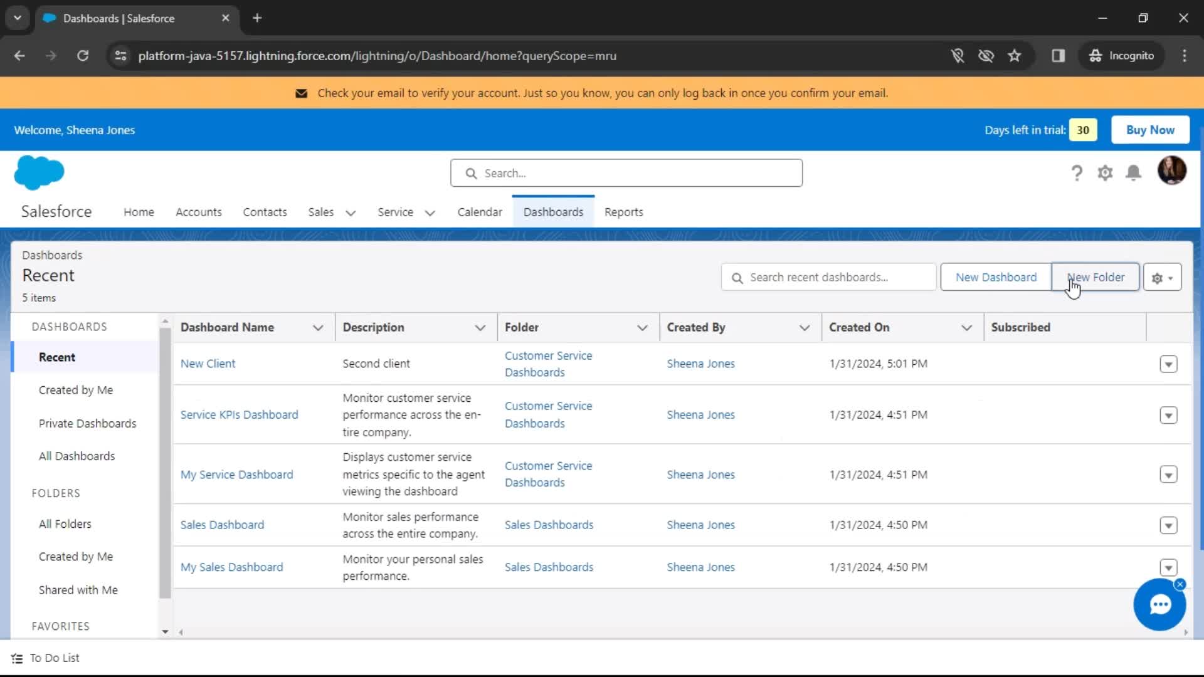
Task: Dismiss the chat bubble with the small X
Action: (1180, 584)
